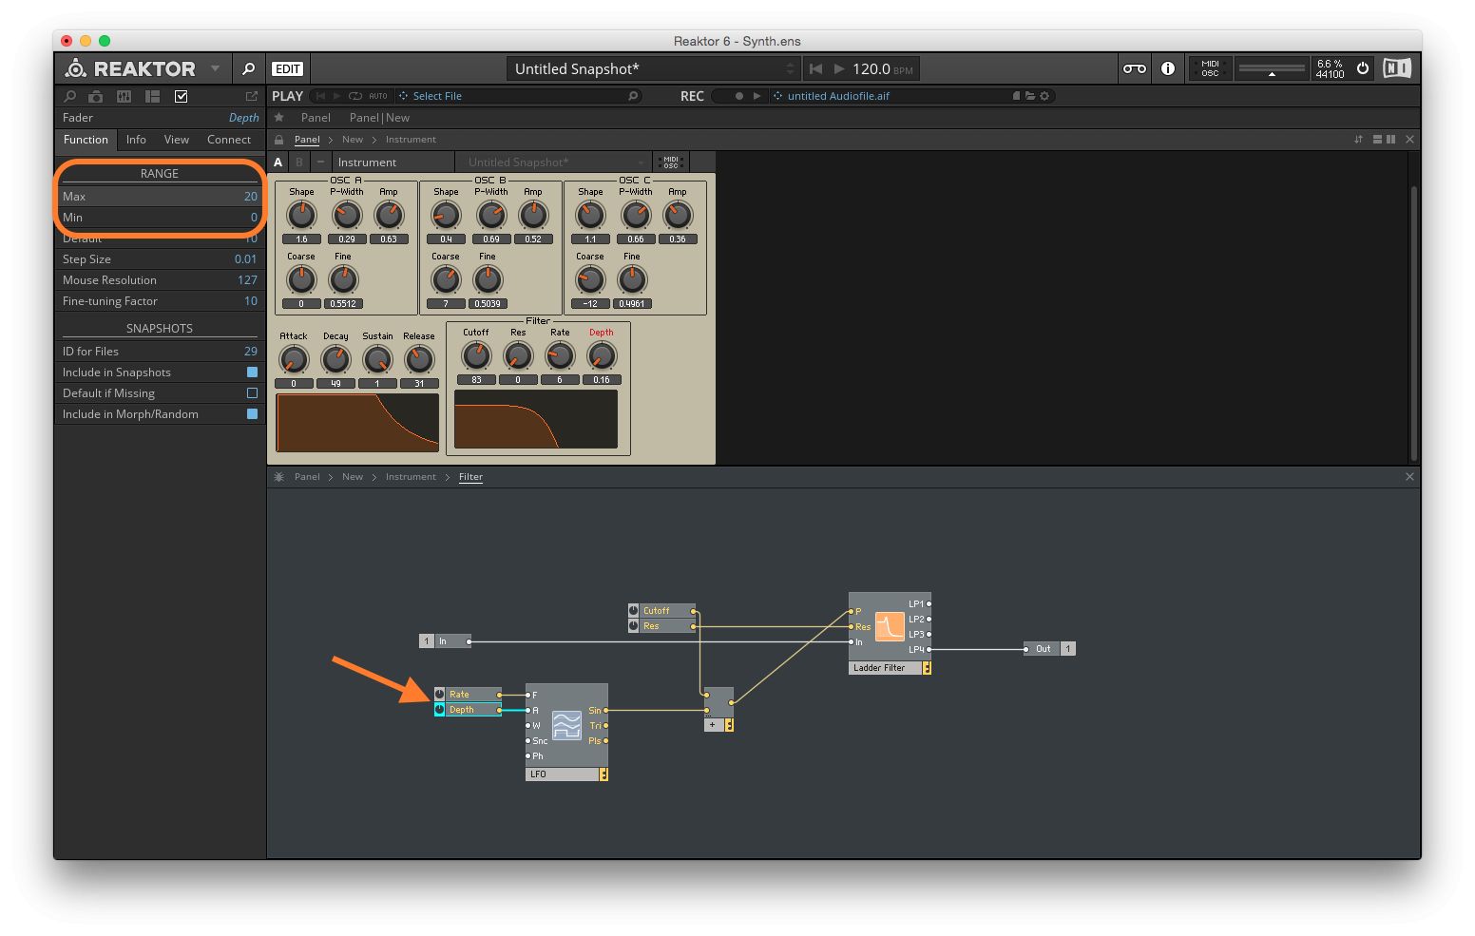Image resolution: width=1475 pixels, height=936 pixels.
Task: Start the clock with the play button
Action: (838, 68)
